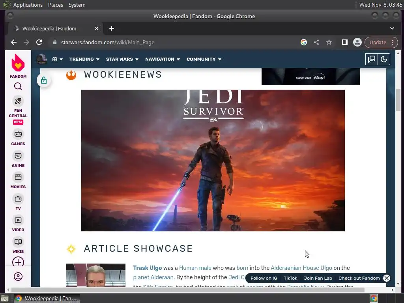This screenshot has height=303, width=404.
Task: Open the Discussions speech bubble icon
Action: click(x=371, y=59)
